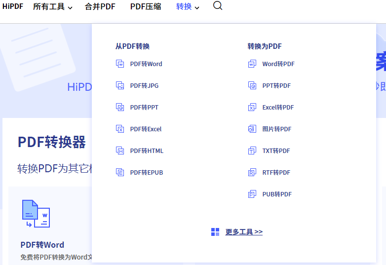The image size is (386, 265).
Task: Open 合并PDF from the top navigation
Action: tap(100, 6)
